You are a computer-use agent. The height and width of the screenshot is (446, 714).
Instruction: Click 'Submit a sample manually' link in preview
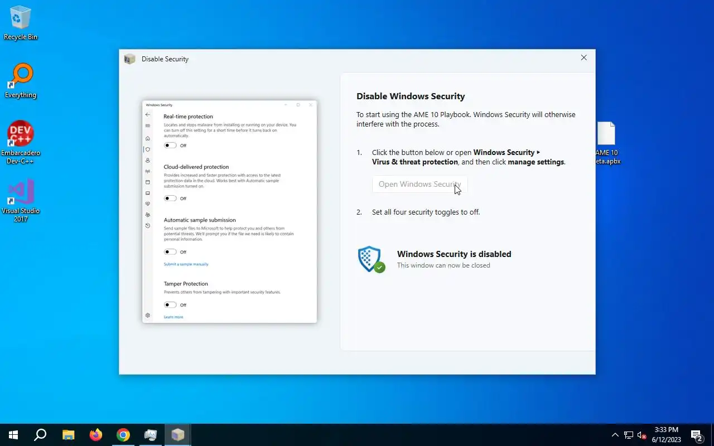click(x=186, y=264)
